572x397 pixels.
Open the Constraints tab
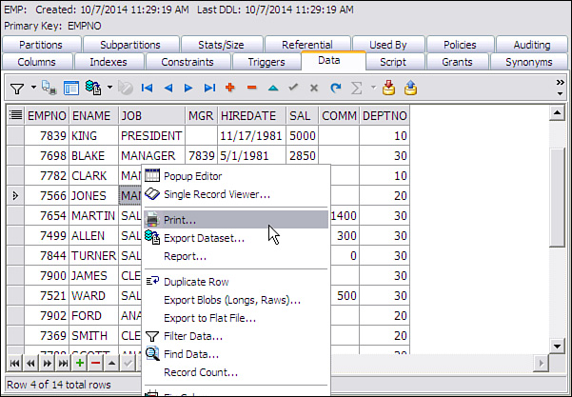click(x=186, y=62)
